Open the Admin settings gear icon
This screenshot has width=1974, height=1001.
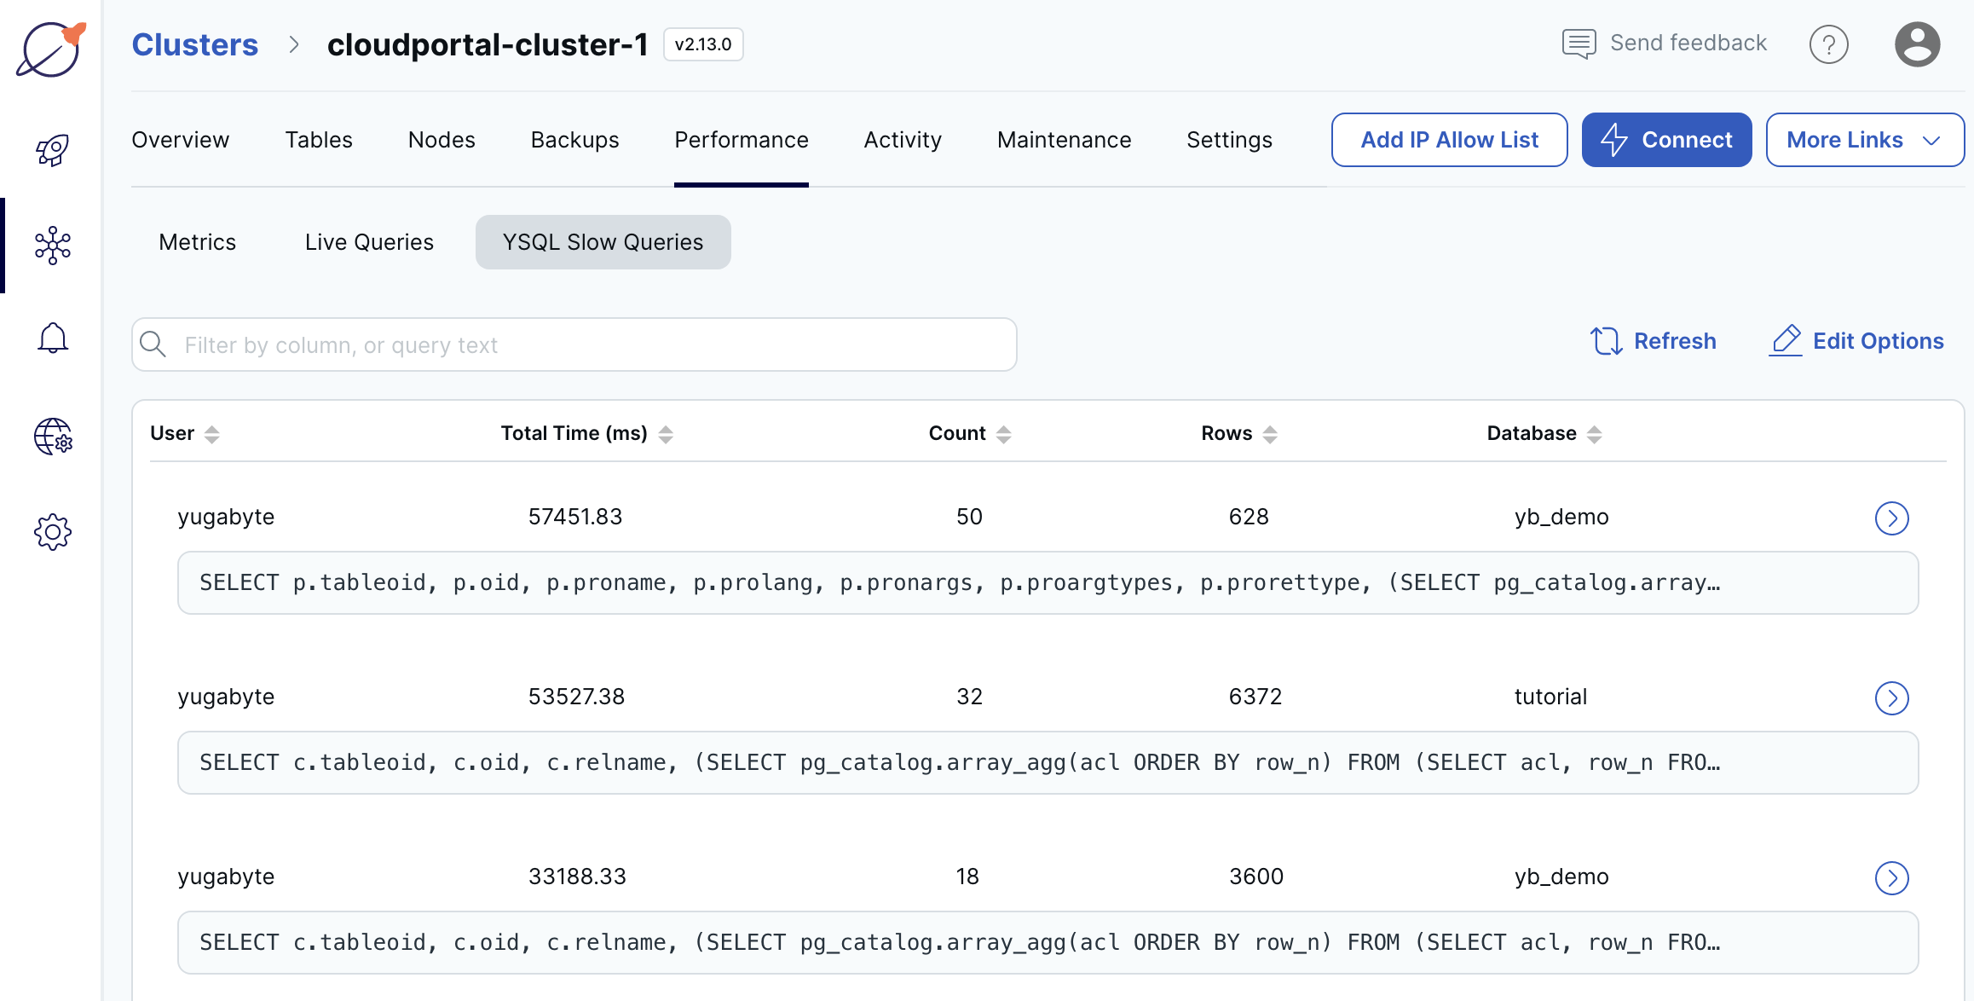52,532
